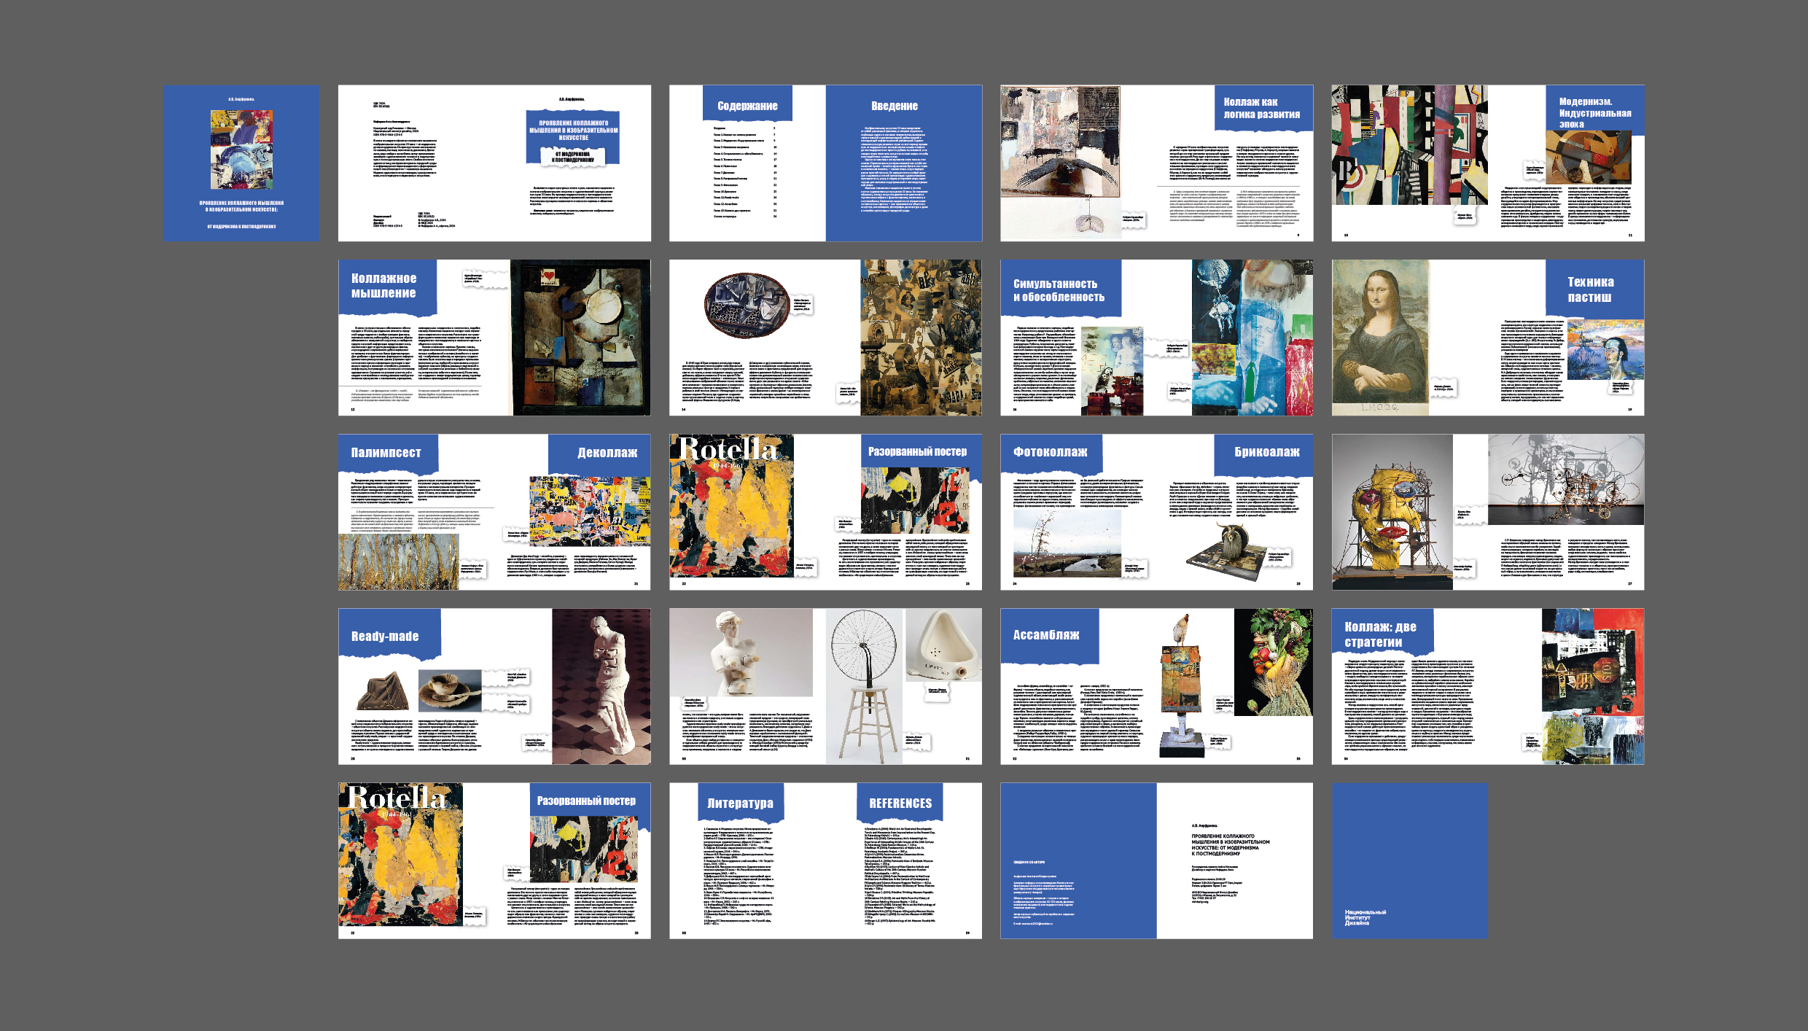This screenshot has width=1808, height=1031.
Task: Select the oval cubist still life image
Action: [747, 306]
